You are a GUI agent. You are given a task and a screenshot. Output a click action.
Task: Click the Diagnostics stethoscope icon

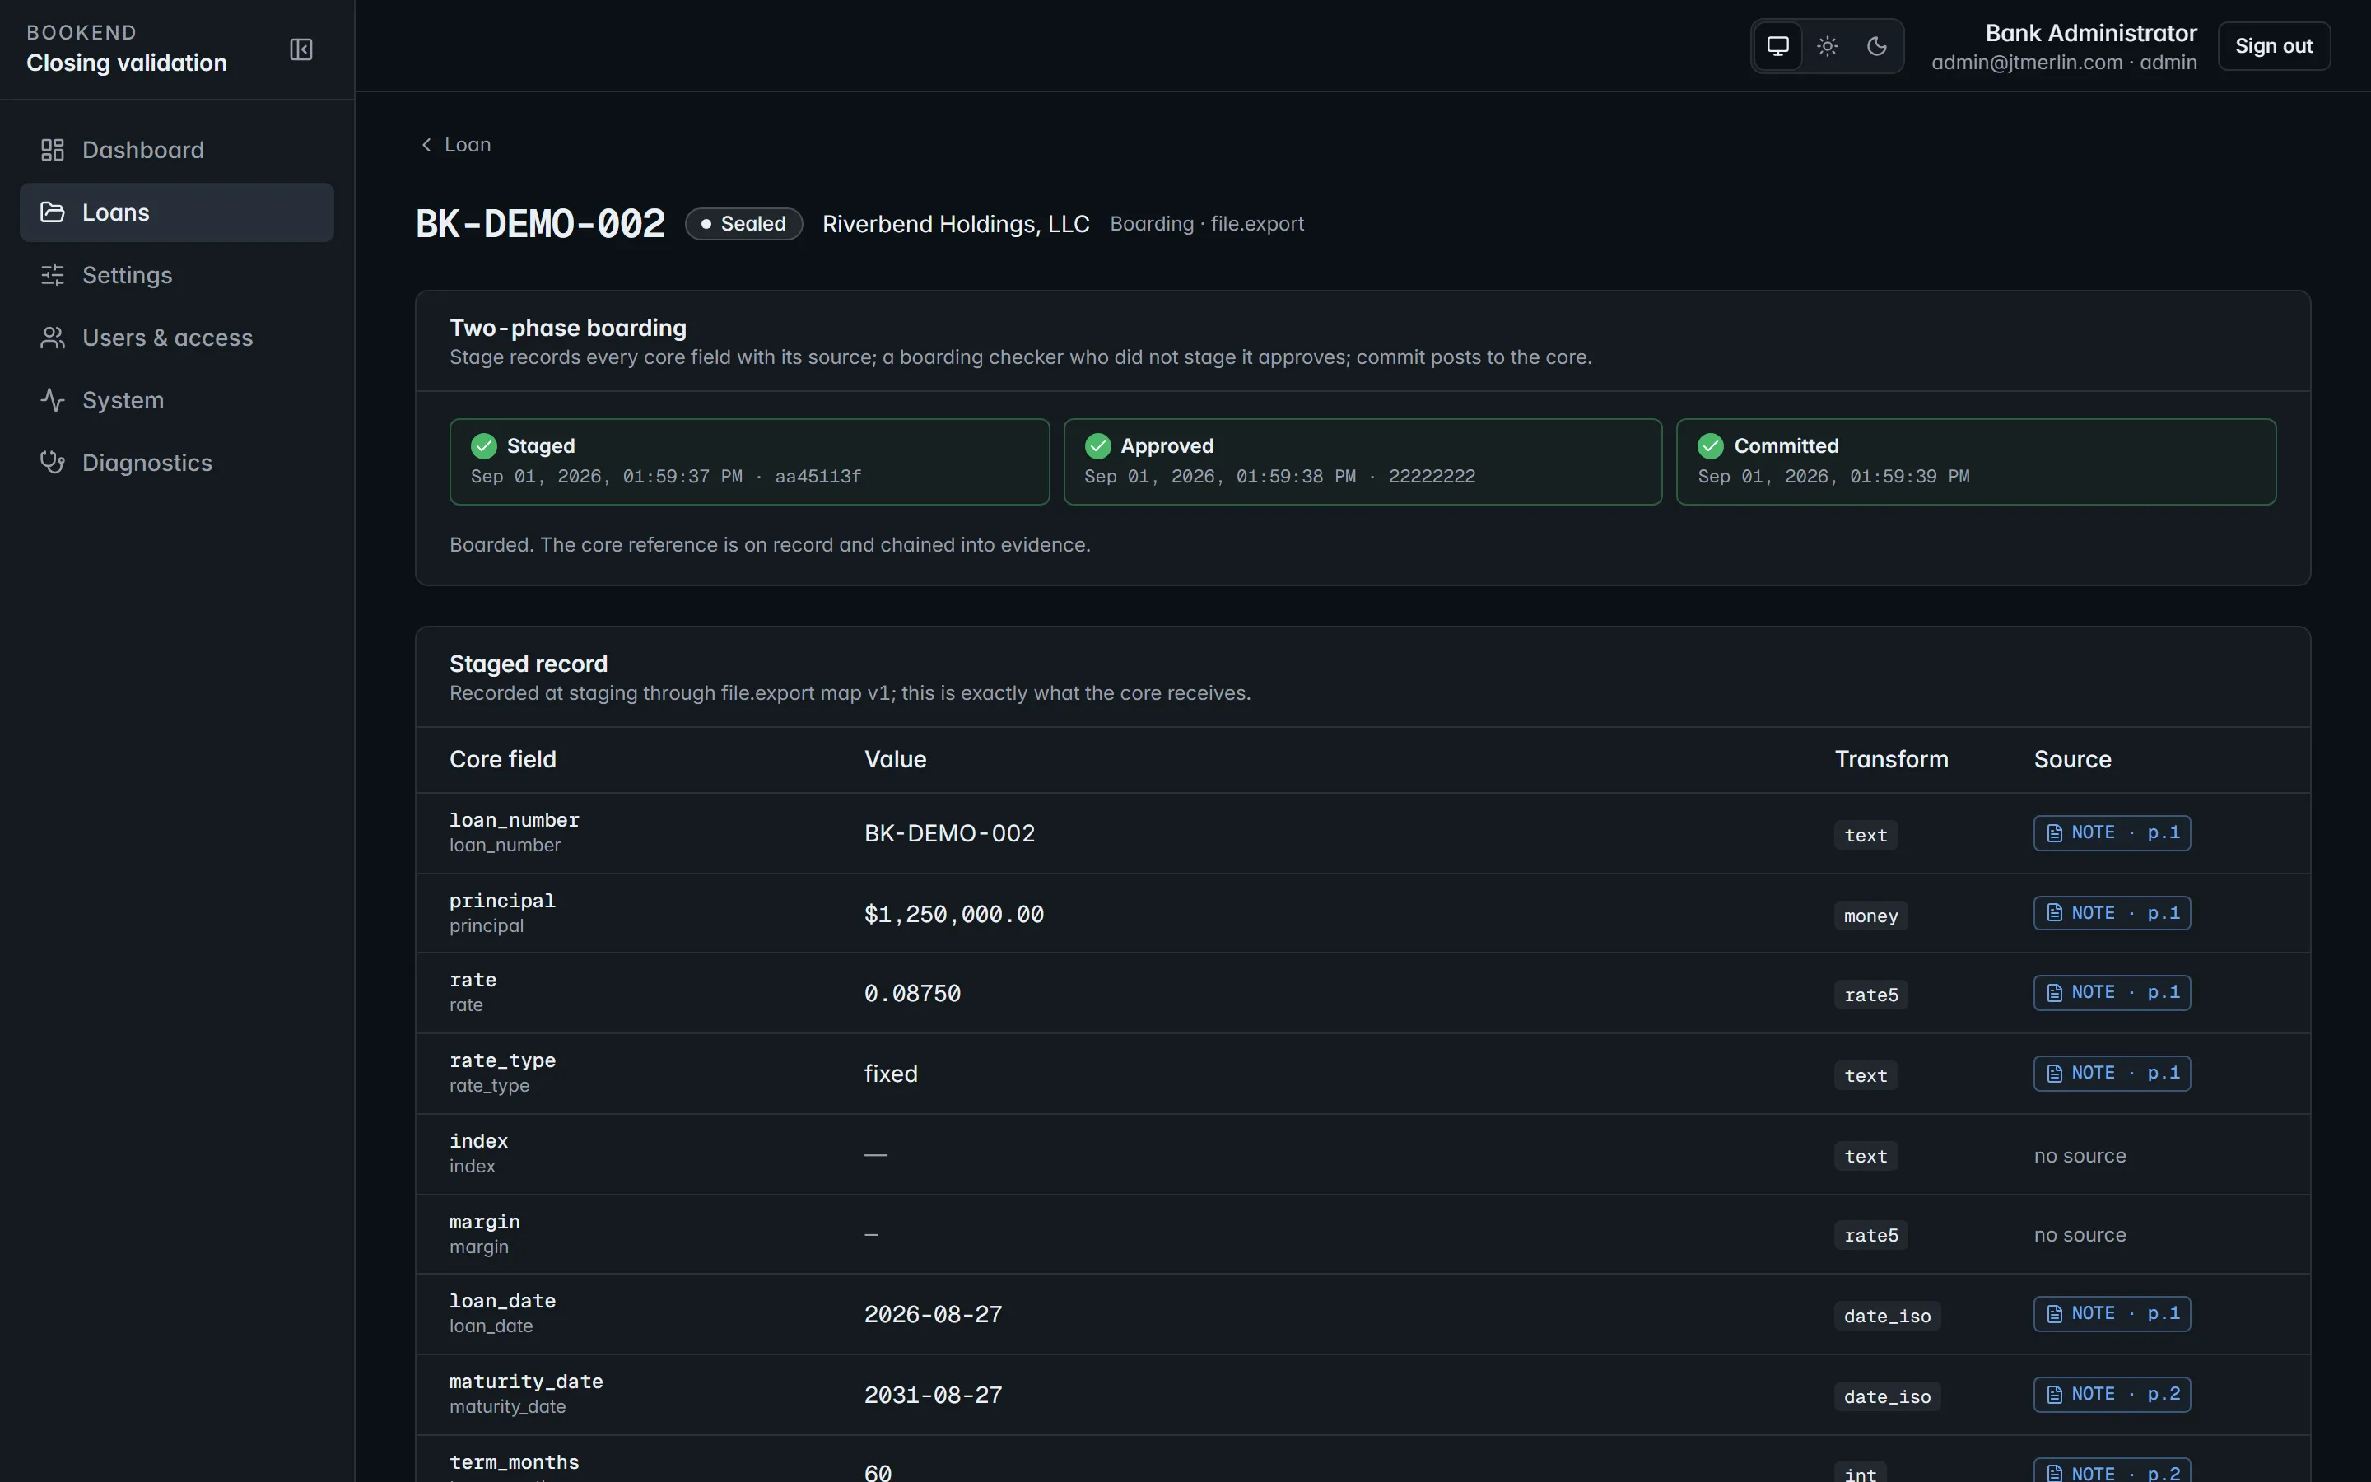pyautogui.click(x=52, y=463)
